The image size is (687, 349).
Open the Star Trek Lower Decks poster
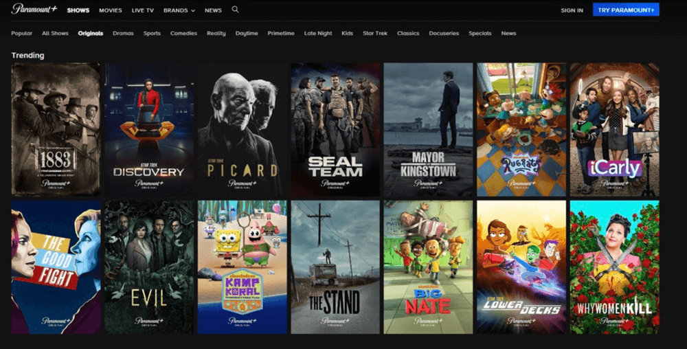(522, 267)
